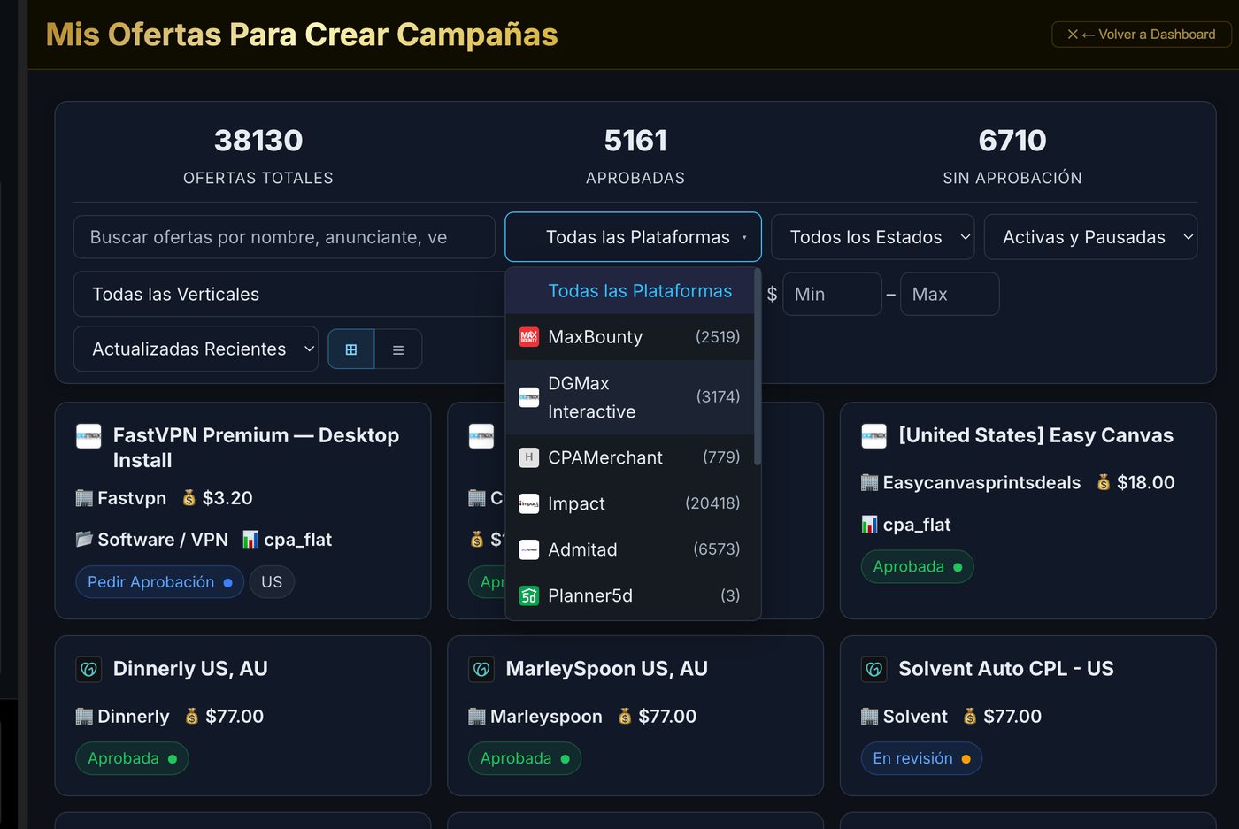Click the 6710 Sin Aprobación stat
The width and height of the screenshot is (1239, 829).
click(x=1012, y=156)
